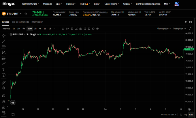Open the Más menu
Screen dimensions: 196x118
tap(167, 4)
